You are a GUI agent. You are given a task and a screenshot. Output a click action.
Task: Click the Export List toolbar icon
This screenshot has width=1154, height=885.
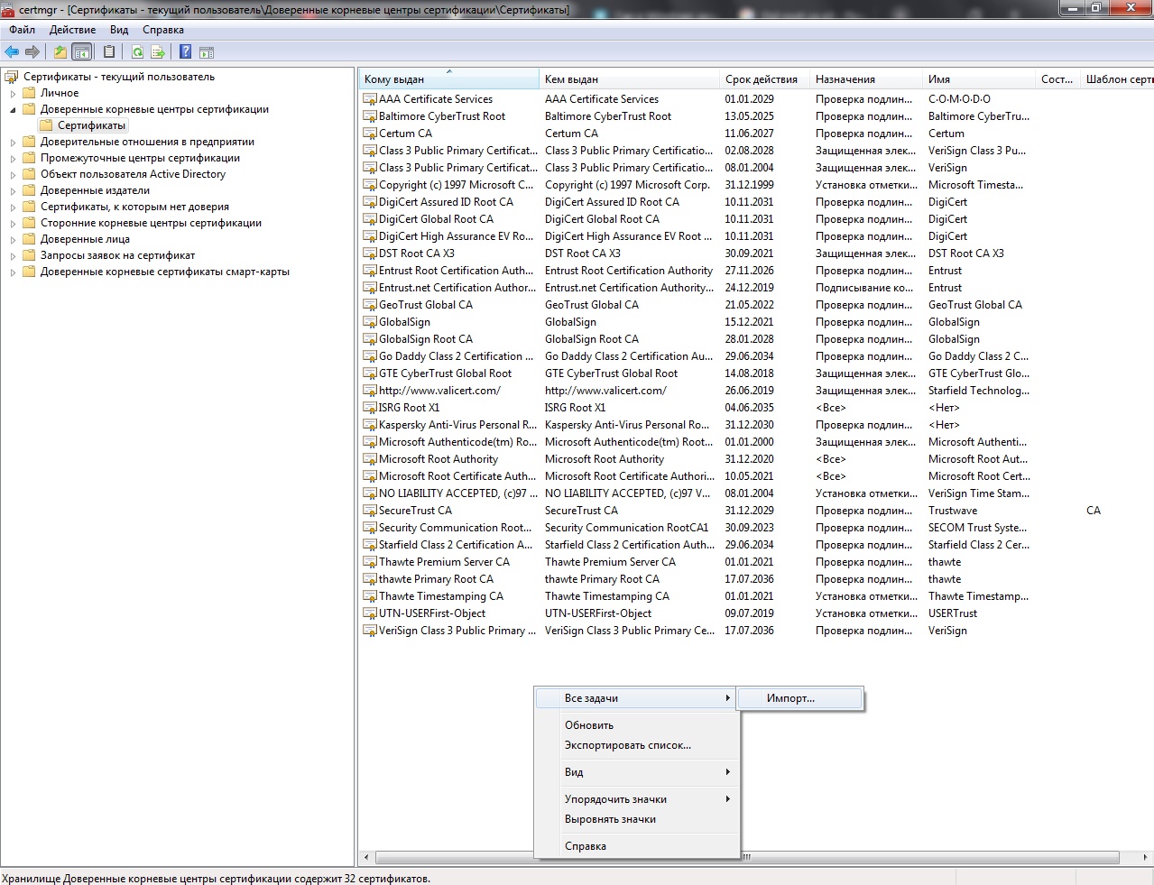coord(158,52)
